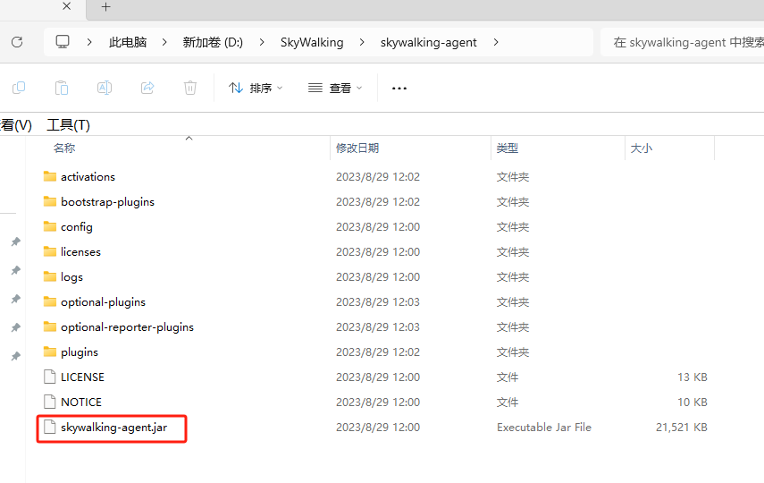
Task: Open new tab with plus button
Action: (x=105, y=7)
